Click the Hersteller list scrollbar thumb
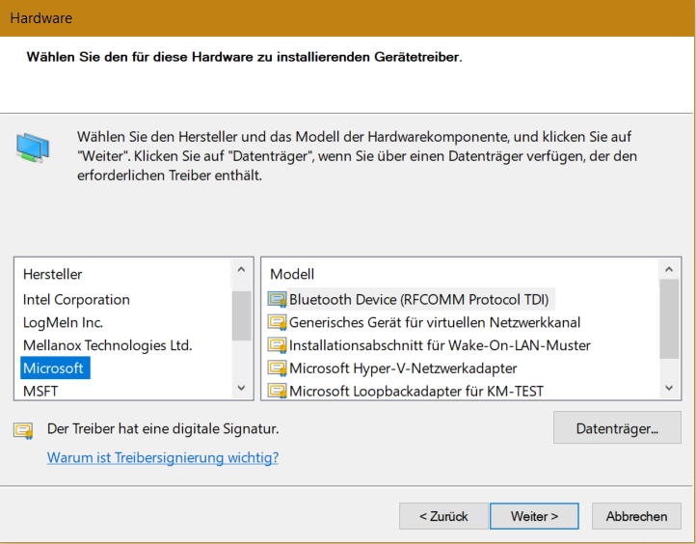 (x=241, y=315)
